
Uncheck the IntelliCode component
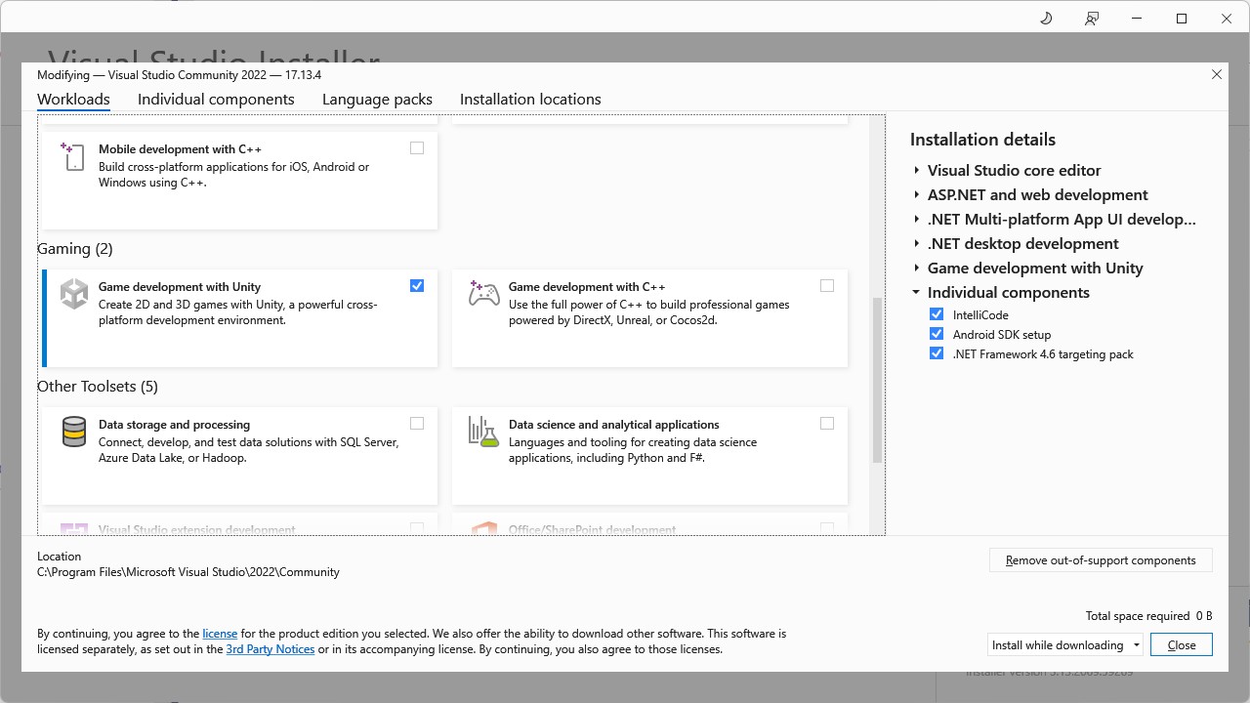tap(937, 314)
